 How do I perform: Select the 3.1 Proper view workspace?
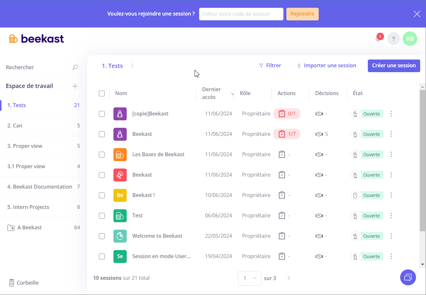tap(44, 167)
